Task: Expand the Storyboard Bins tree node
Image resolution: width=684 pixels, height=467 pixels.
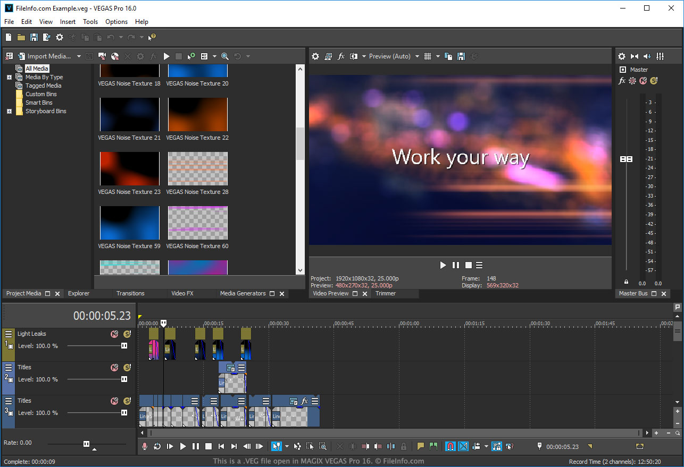Action: (9, 111)
